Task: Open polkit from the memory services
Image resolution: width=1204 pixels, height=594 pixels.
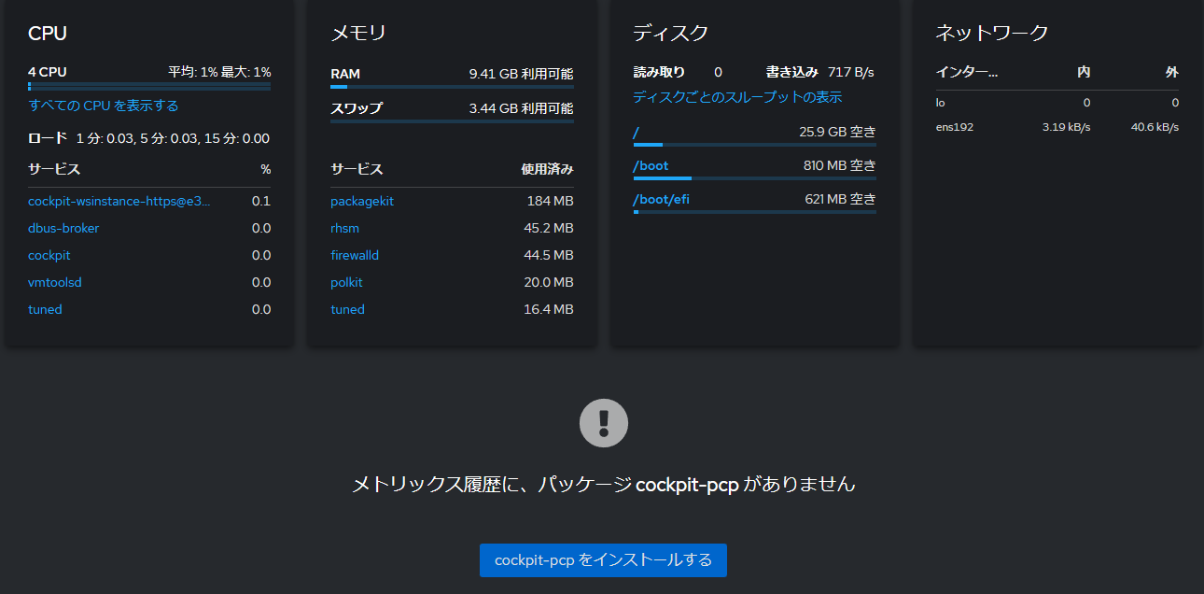Action: tap(346, 282)
